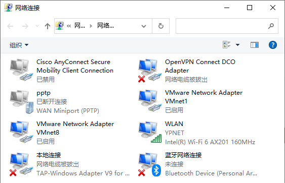Screen dimensions: 285x183
Task: Select the Cisco AnyConnect connection icon
Action: tap(22, 70)
